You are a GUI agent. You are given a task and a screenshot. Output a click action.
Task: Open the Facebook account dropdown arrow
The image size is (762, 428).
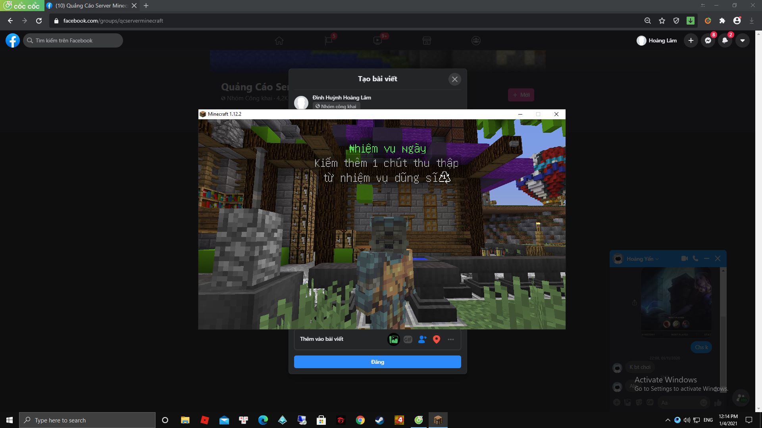tap(742, 40)
